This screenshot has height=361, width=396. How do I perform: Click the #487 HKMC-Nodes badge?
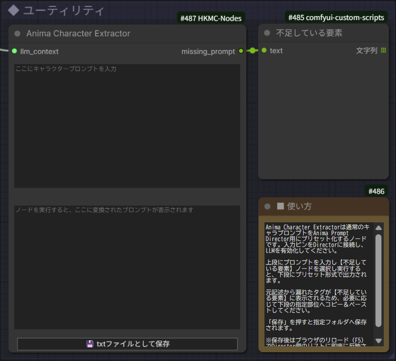pos(211,18)
